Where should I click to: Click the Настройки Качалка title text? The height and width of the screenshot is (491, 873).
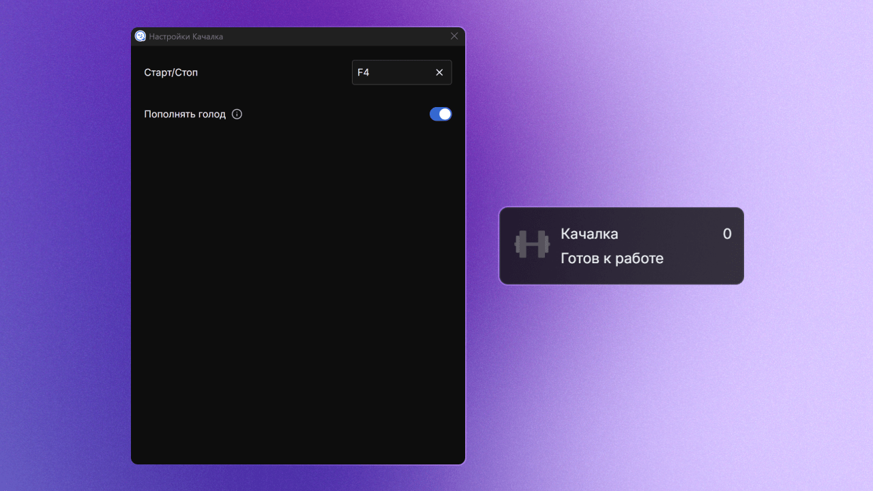tap(186, 36)
